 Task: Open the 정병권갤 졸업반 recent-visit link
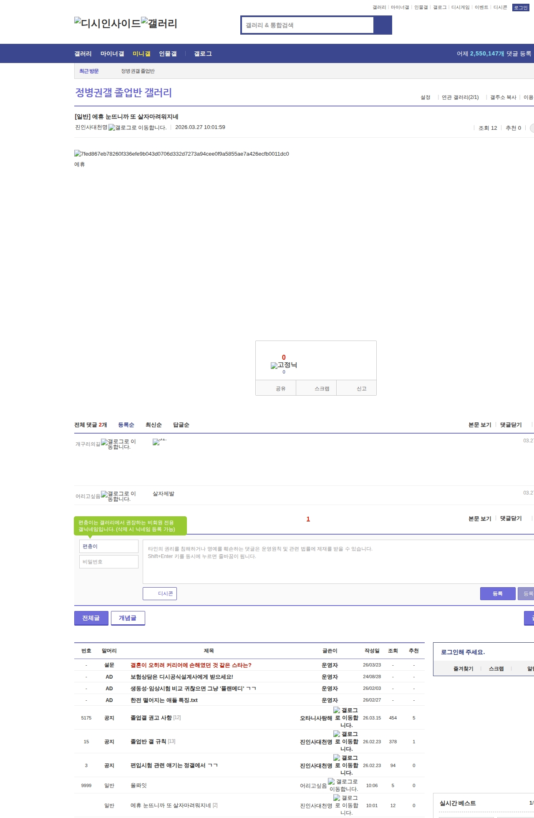click(138, 71)
